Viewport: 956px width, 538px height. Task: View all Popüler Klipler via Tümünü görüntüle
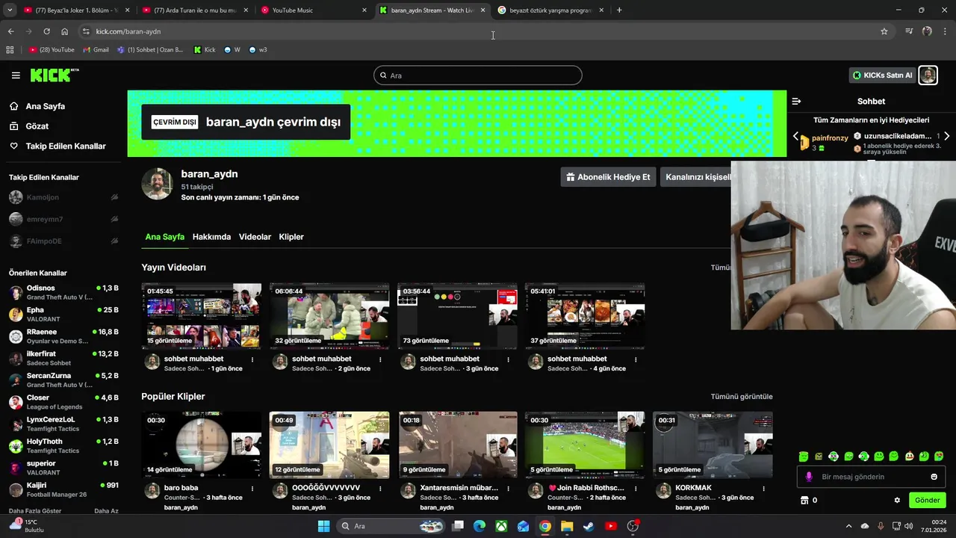[742, 397]
